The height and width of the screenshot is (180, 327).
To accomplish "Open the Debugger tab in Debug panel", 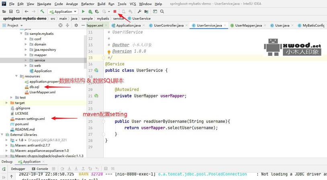I will pos(18,169).
